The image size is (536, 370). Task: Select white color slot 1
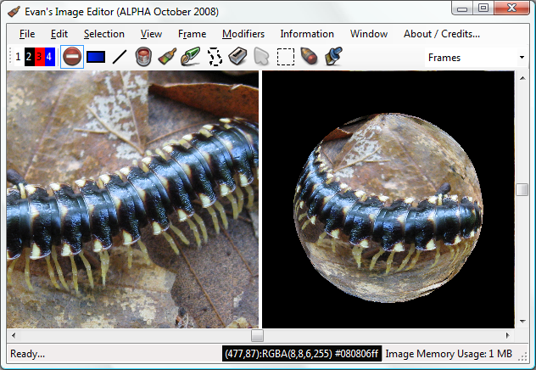point(18,57)
